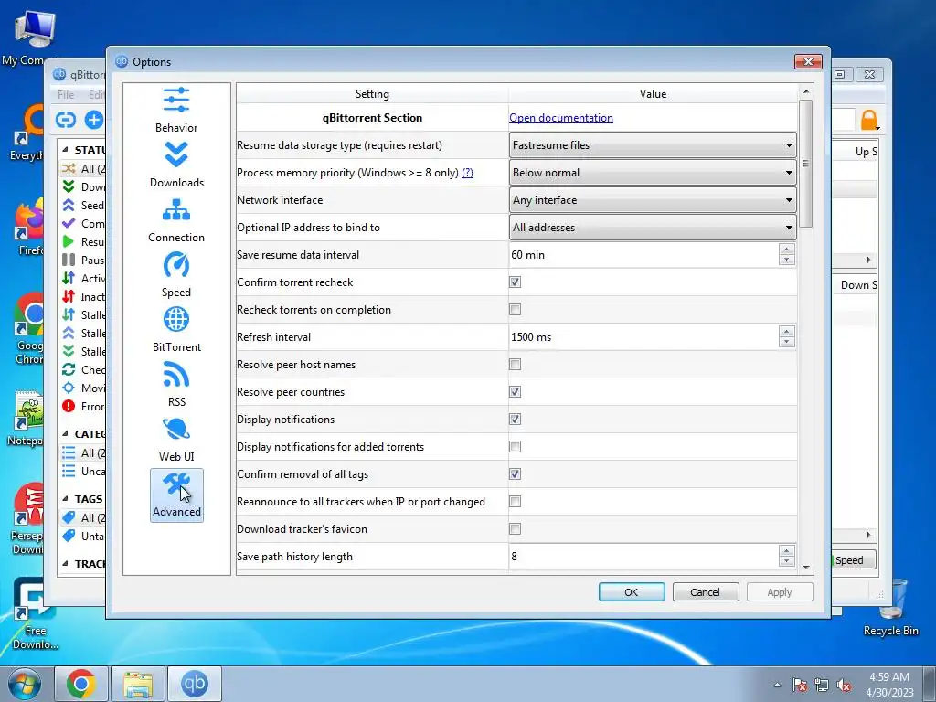Viewport: 936px width, 702px height.
Task: Open Recycle Bin desktop icon
Action: coord(891,607)
